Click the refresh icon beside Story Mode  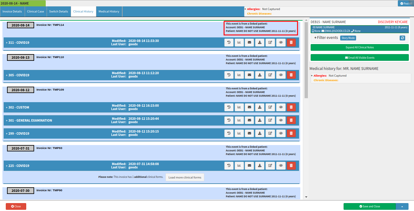point(402,38)
